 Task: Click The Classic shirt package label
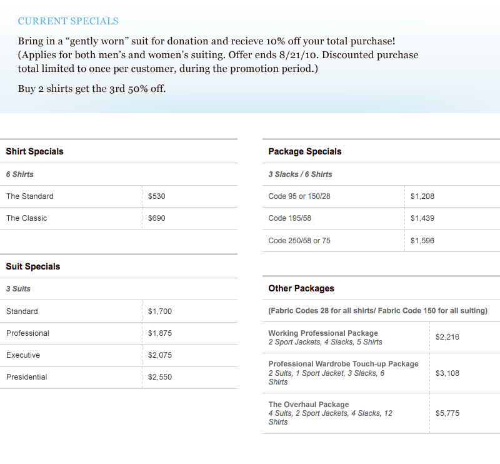point(27,218)
